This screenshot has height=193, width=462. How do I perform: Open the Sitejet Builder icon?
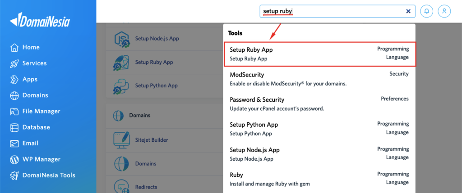click(x=122, y=140)
